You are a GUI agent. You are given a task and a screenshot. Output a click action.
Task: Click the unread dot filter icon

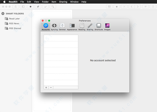[x=31, y=7]
